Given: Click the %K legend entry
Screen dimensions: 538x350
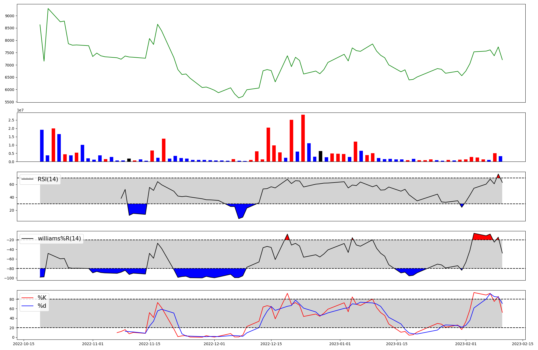Looking at the screenshot, I should tap(42, 298).
